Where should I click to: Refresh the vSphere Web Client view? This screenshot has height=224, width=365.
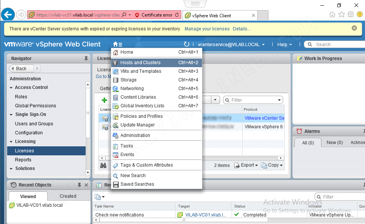click(x=187, y=44)
